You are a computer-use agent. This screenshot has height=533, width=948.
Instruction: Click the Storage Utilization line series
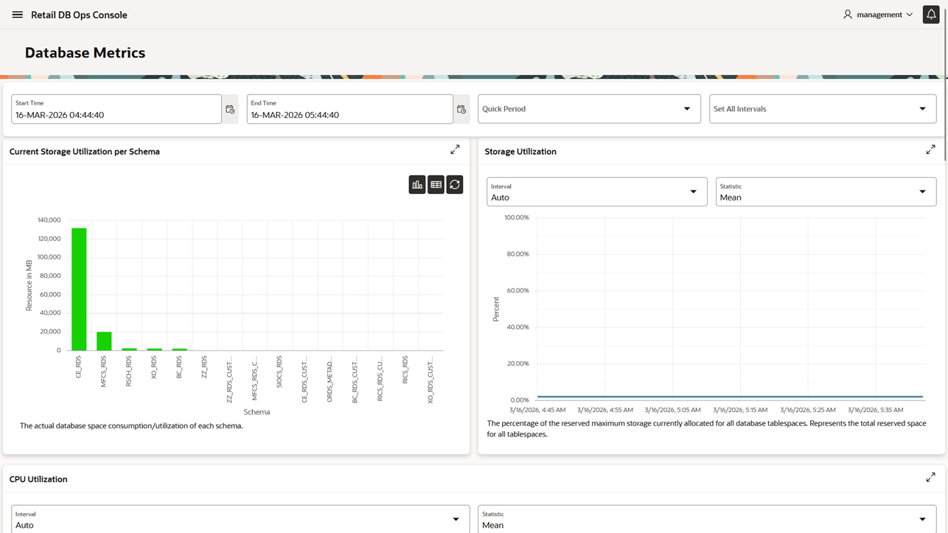click(730, 397)
